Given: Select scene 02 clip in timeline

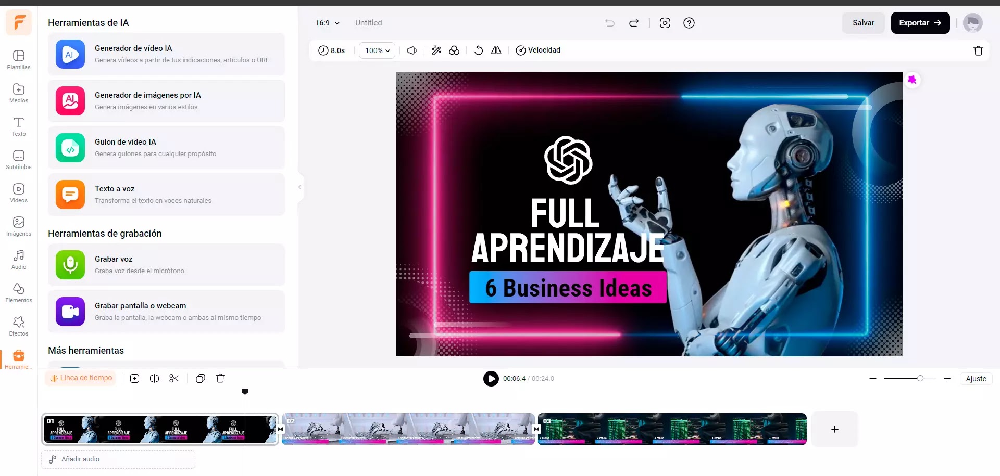Looking at the screenshot, I should (x=408, y=429).
